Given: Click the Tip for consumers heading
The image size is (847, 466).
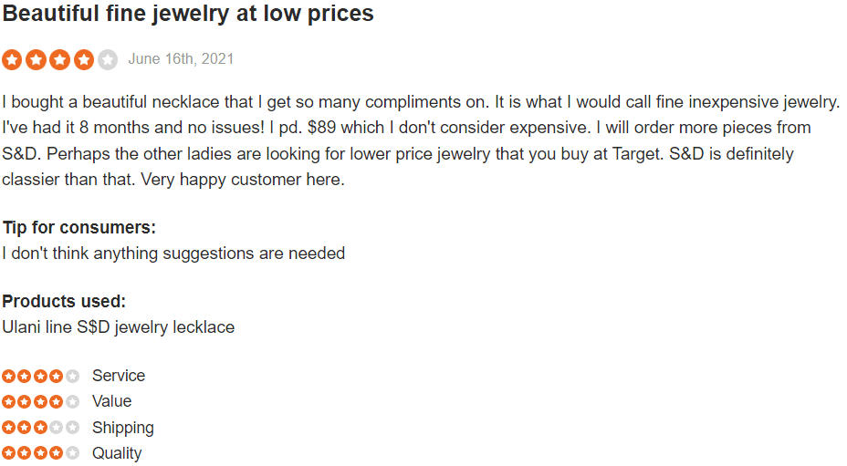Looking at the screenshot, I should point(78,227).
